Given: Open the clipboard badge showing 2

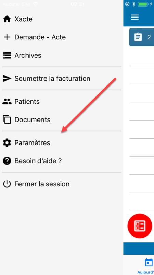Looking at the screenshot, I should click(142, 37).
